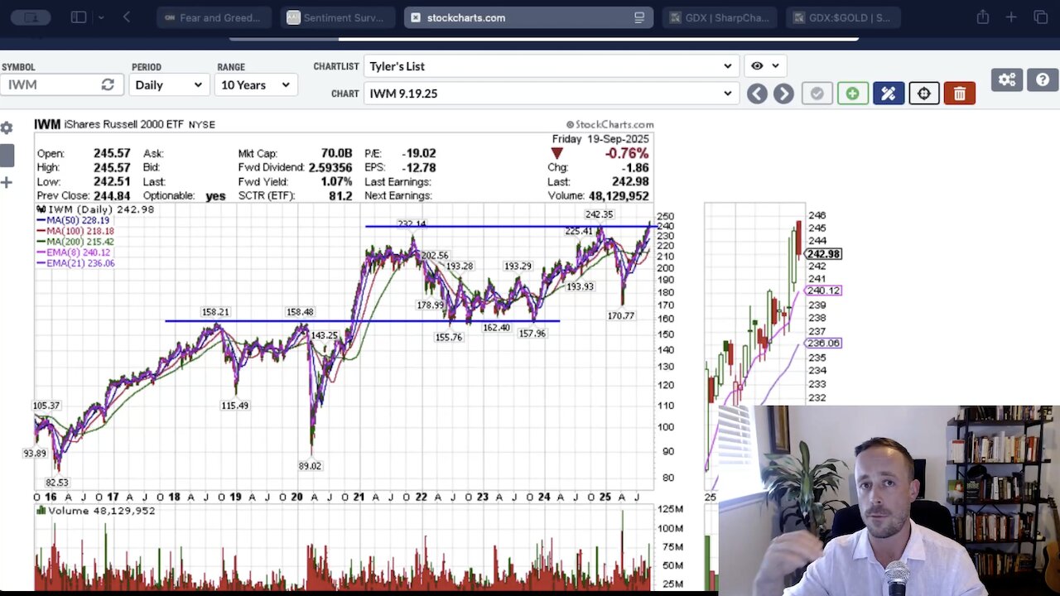Go back with Safari's back arrow
Image resolution: width=1060 pixels, height=596 pixels.
(x=127, y=17)
